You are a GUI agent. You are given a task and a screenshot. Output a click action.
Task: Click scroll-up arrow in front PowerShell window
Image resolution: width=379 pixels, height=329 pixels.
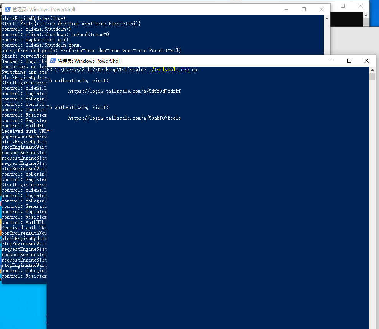372,70
